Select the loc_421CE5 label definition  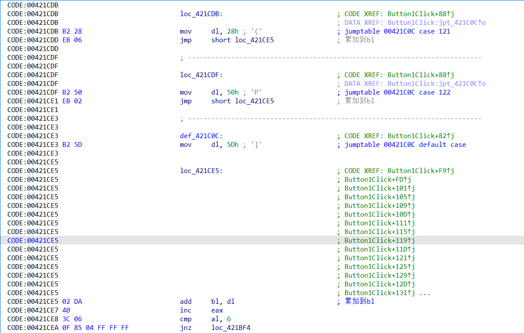pos(201,171)
